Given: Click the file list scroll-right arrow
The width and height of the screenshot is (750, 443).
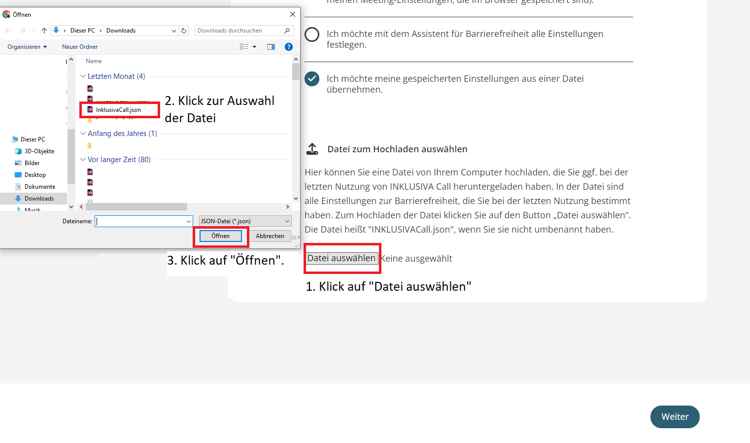Looking at the screenshot, I should tap(288, 207).
